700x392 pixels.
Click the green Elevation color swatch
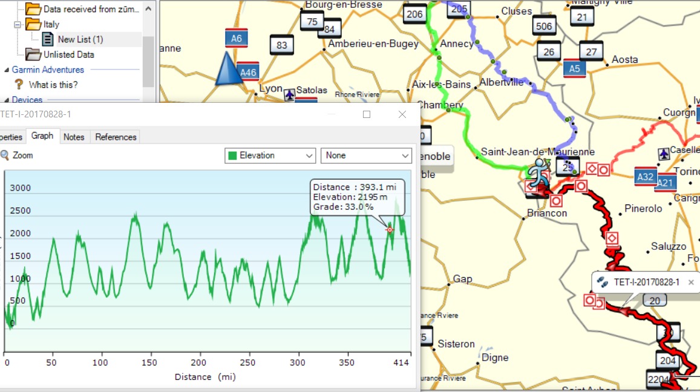(232, 155)
